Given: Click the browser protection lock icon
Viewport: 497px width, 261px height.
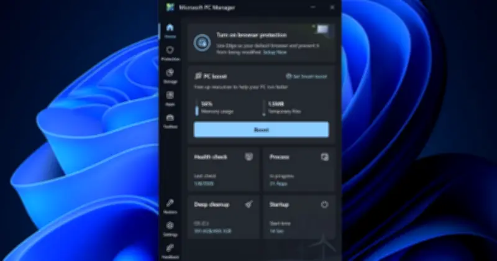Looking at the screenshot, I should click(x=201, y=43).
